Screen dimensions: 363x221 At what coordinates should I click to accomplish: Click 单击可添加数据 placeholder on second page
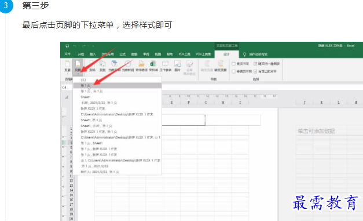click(316, 131)
